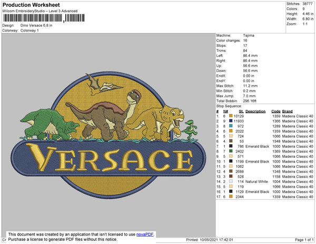Click stitch count '2688' in row 12
Image resolution: width=316 pixels, height=244 pixels.
pyautogui.click(x=240, y=171)
